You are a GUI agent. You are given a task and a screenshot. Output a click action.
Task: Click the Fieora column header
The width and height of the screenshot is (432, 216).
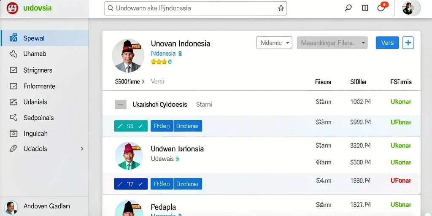pyautogui.click(x=323, y=82)
